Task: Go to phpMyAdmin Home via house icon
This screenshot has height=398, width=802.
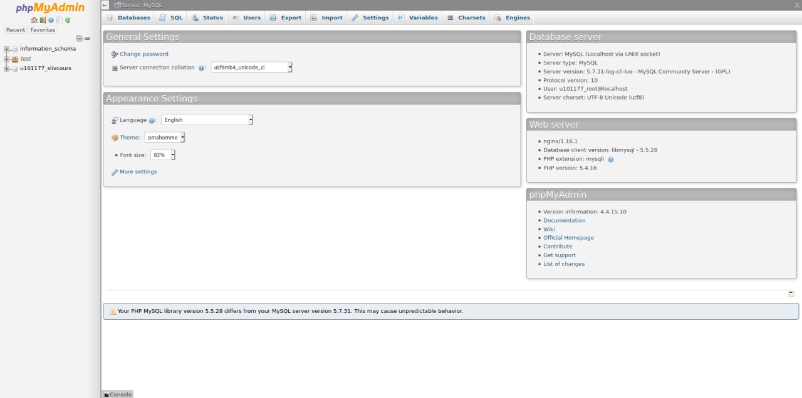Action: 34,20
